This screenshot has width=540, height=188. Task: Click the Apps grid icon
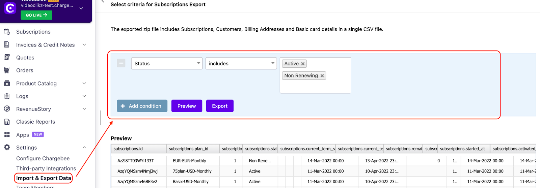click(x=7, y=135)
